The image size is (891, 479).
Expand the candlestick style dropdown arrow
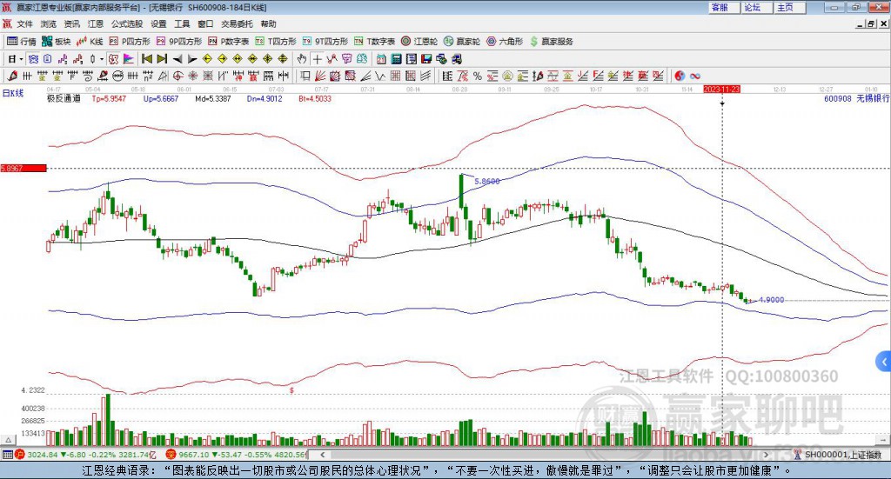tap(102, 59)
